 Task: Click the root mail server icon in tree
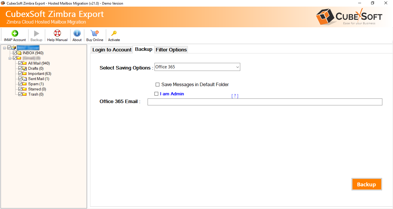pyautogui.click(x=14, y=48)
